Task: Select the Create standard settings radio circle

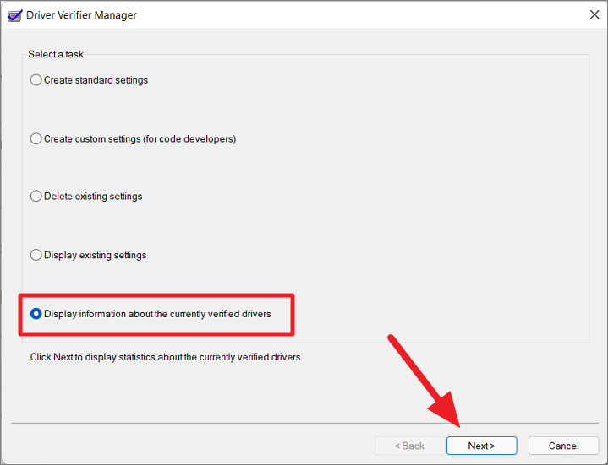Action: coord(36,80)
